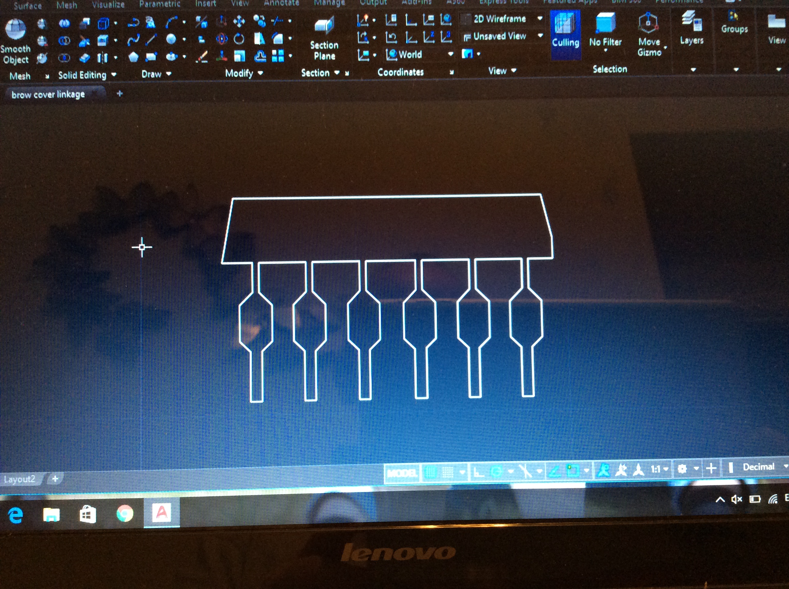Switch to the brow cover linkage drawing tab

(x=48, y=95)
